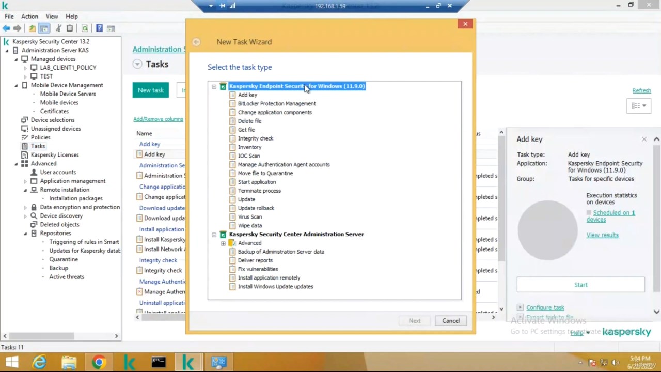Click Cancel in the New Task Wizard
The image size is (661, 372).
pyautogui.click(x=451, y=321)
